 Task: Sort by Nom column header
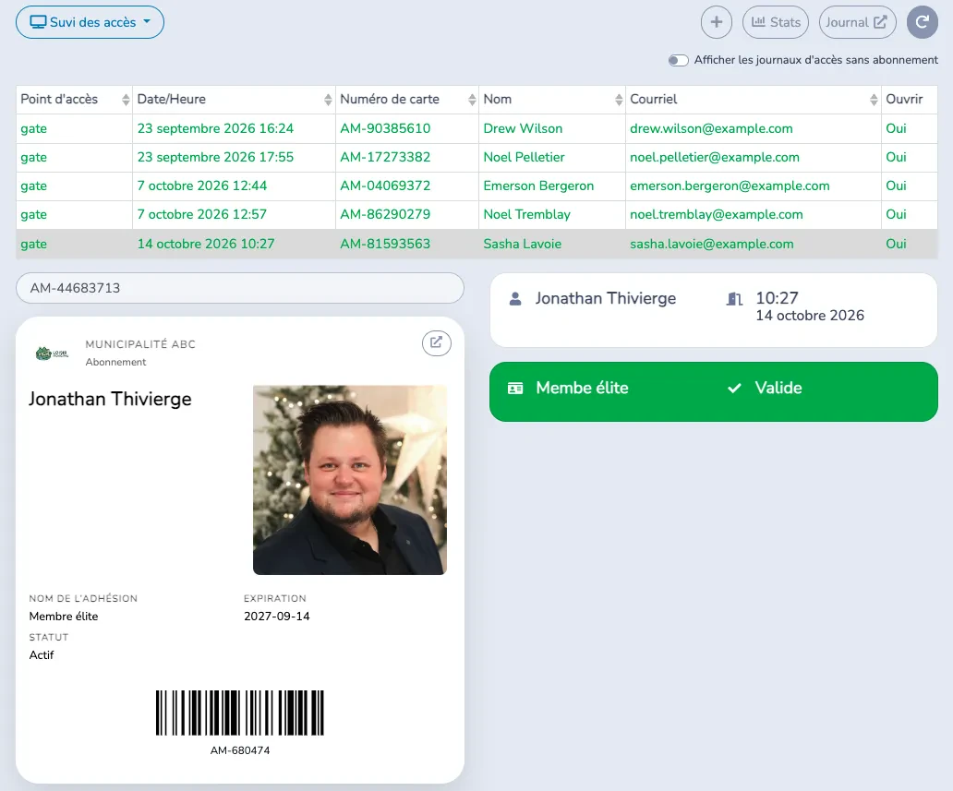point(552,99)
